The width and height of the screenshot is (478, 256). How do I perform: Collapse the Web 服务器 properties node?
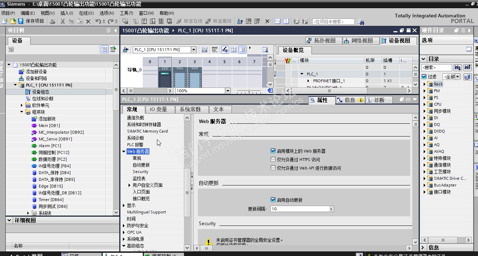click(124, 152)
